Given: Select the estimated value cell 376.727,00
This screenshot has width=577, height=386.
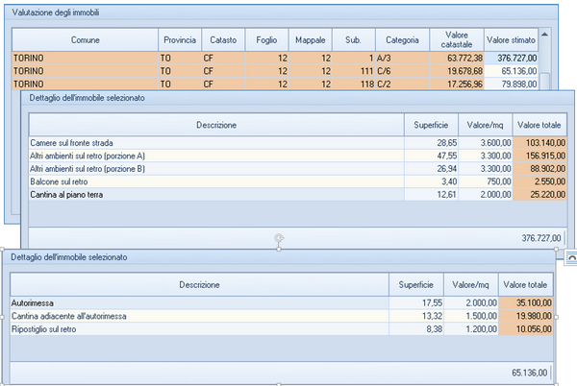Looking at the screenshot, I should (510, 58).
